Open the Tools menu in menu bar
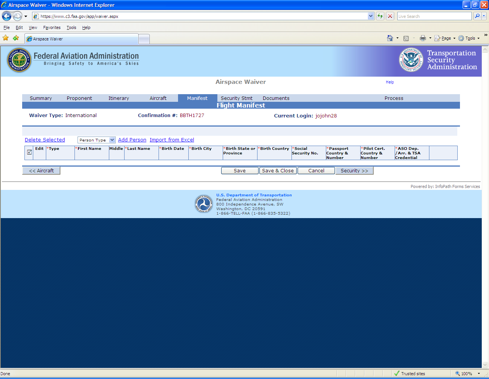The width and height of the screenshot is (489, 379). click(x=71, y=27)
